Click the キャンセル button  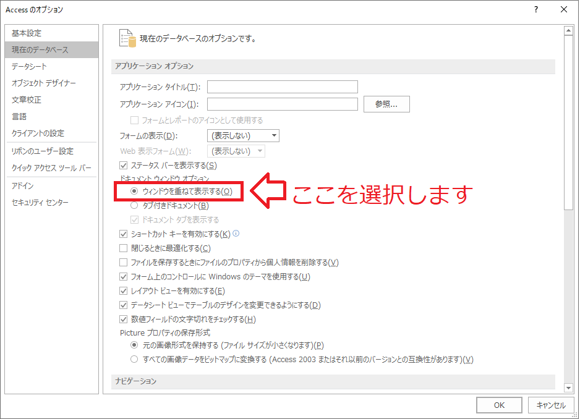[x=550, y=405]
